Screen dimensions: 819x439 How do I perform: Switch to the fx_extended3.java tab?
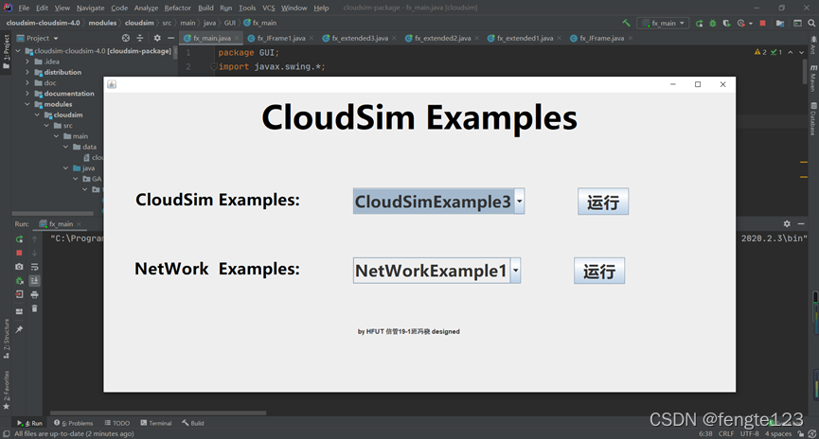point(360,38)
